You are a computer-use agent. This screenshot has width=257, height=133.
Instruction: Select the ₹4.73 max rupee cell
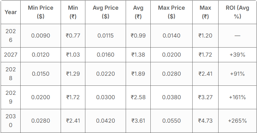[x=205, y=120]
